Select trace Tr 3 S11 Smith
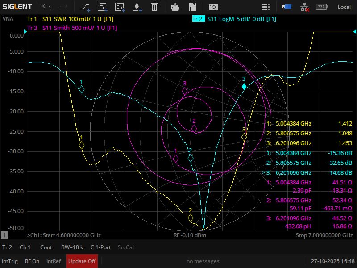This screenshot has width=357, height=268. point(71,28)
